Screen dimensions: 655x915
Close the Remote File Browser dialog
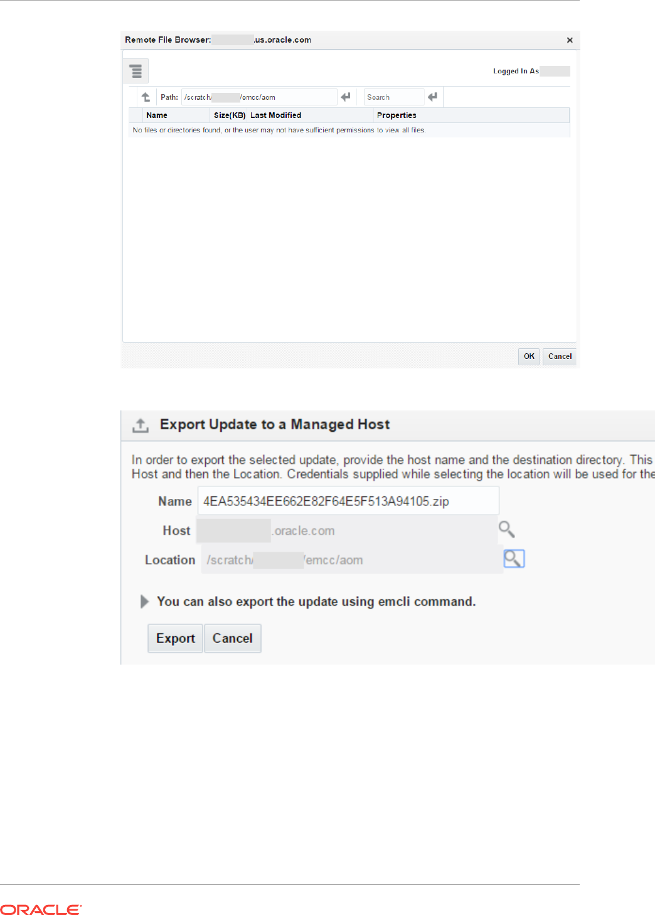pos(570,40)
